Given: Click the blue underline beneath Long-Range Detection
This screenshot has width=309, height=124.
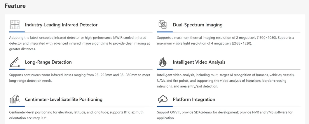Looking at the screenshot, I should point(17,69).
